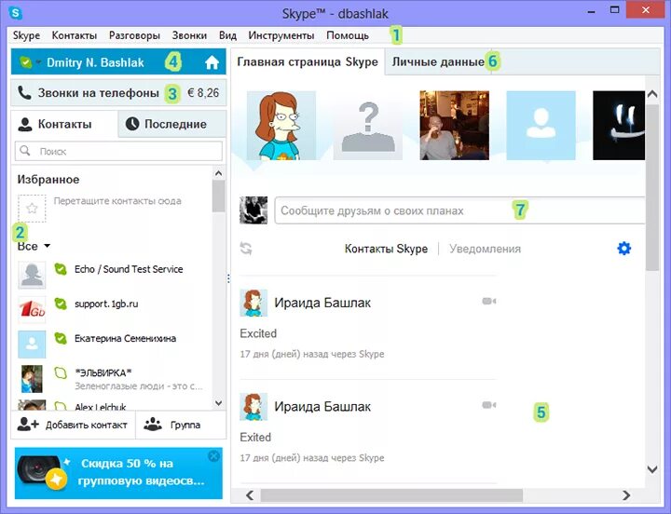
Task: Click the group people icon
Action: [x=153, y=425]
